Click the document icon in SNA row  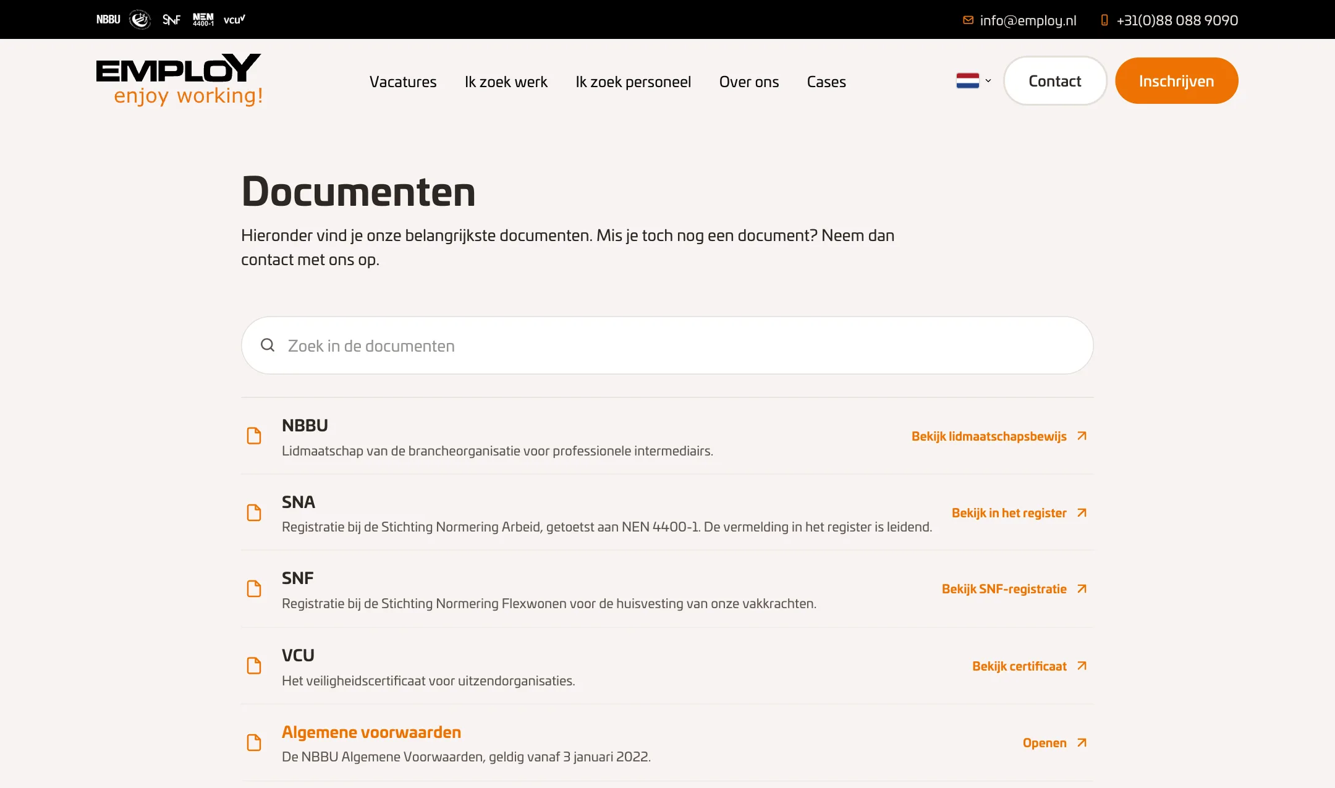254,512
